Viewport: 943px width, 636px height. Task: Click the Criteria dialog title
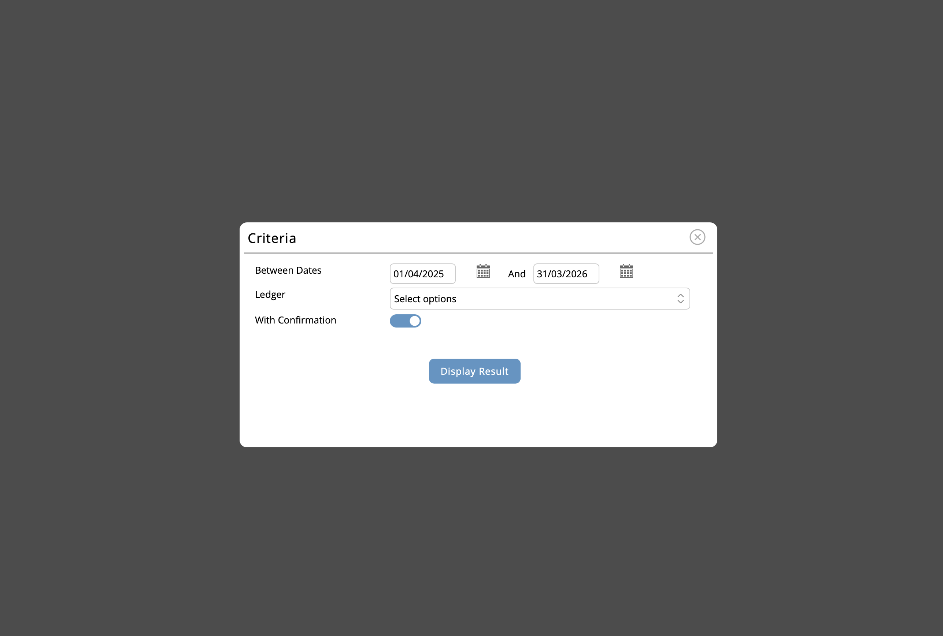[272, 238]
